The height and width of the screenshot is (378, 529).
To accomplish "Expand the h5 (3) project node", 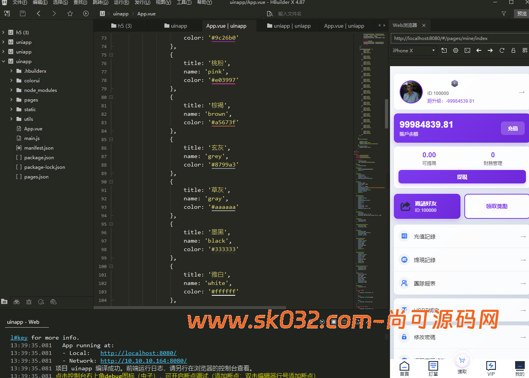I will [x=3, y=32].
